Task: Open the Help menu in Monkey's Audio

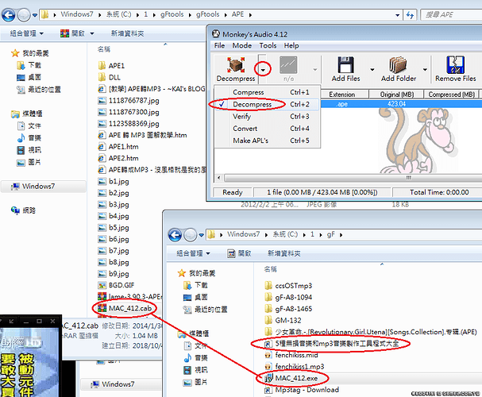Action: [292, 46]
